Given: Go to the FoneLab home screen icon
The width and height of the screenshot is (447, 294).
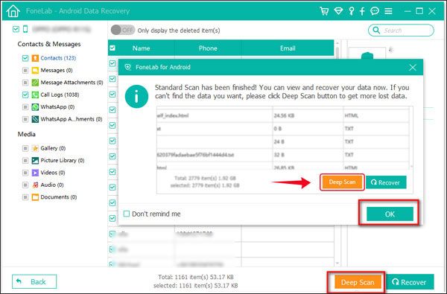Looking at the screenshot, I should [13, 11].
